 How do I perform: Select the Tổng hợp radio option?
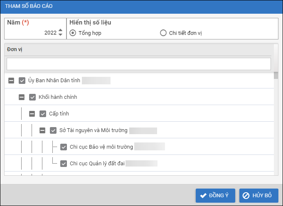(x=73, y=33)
